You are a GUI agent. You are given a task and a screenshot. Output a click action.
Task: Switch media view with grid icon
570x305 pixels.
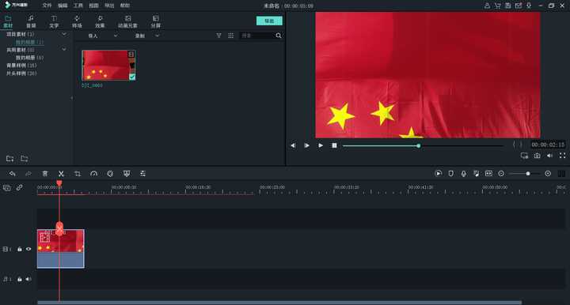231,36
